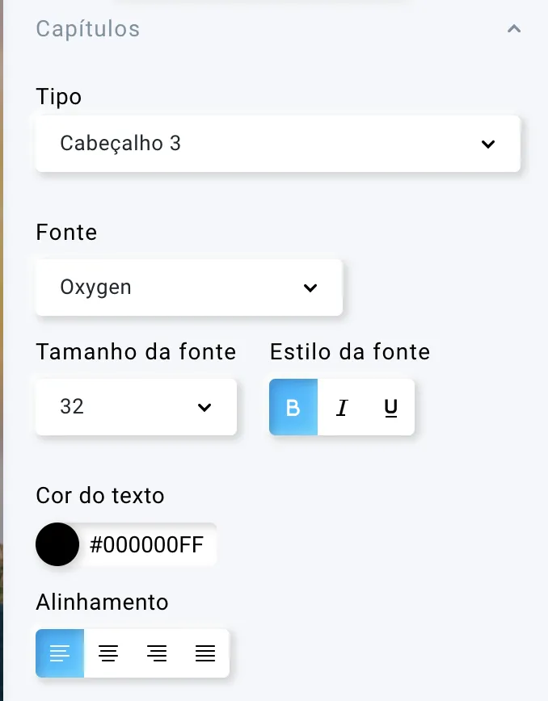The image size is (548, 701).
Task: Toggle bold font style
Action: click(293, 407)
